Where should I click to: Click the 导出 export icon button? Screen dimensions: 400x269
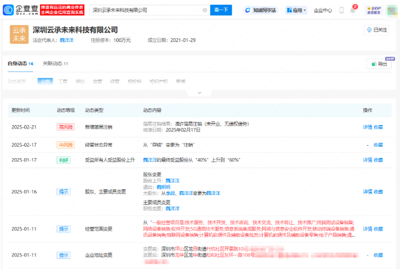click(379, 64)
